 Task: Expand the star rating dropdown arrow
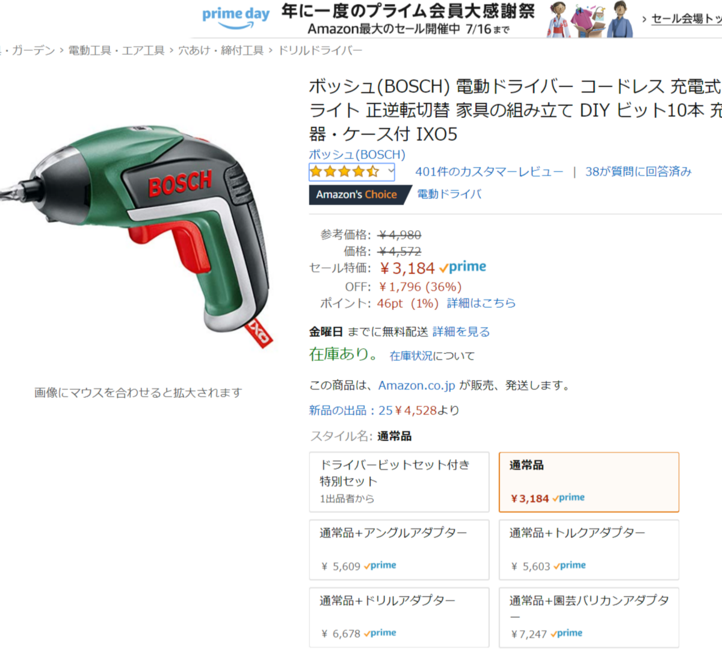[391, 172]
